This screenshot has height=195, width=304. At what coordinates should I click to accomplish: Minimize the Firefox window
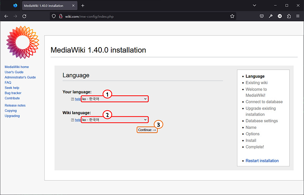[275, 5]
